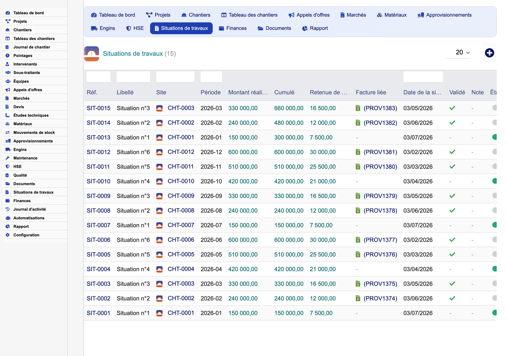507x356 pixels.
Task: Switch to the Finances tab
Action: tap(233, 28)
